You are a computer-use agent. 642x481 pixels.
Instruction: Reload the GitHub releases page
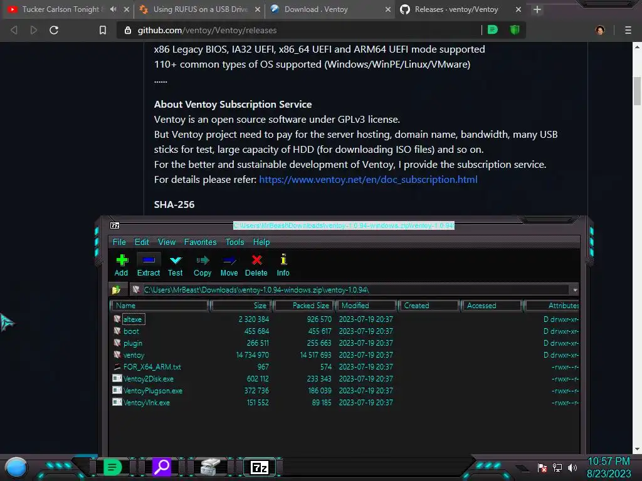coord(54,30)
